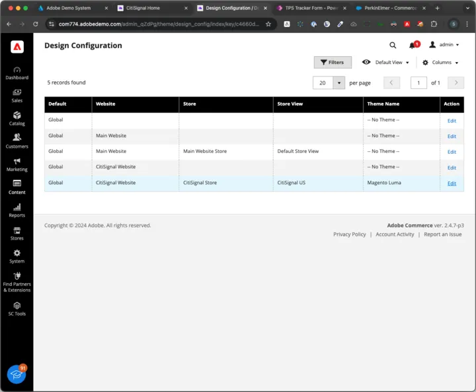Screen dimensions: 476x392
Task: Open the Chrome three-dot menu
Action: pos(467,24)
